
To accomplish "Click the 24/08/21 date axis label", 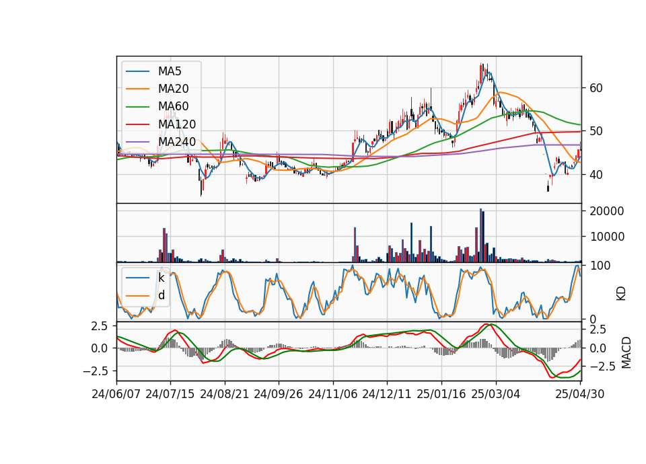I will (x=225, y=394).
